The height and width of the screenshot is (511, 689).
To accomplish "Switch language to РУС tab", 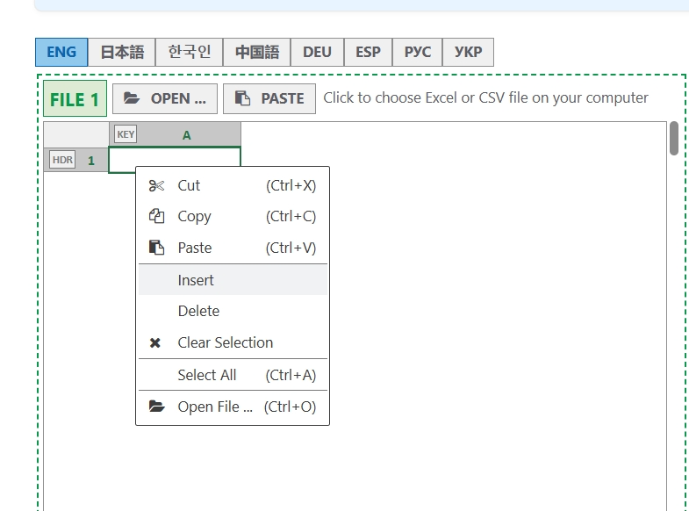I will pos(418,53).
